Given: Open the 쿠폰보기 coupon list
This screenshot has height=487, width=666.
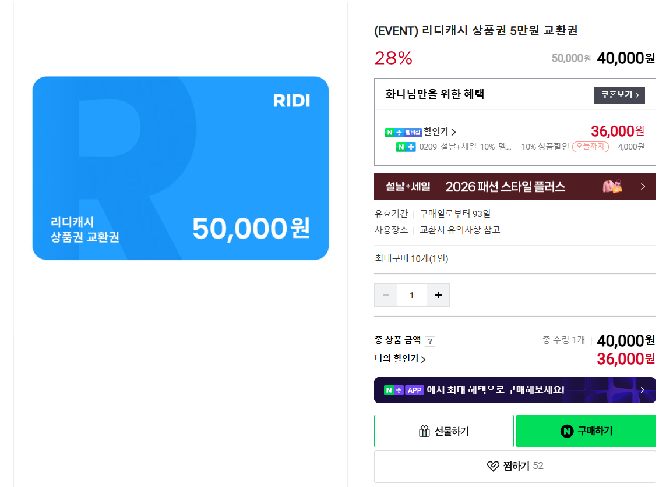Looking at the screenshot, I should 619,95.
